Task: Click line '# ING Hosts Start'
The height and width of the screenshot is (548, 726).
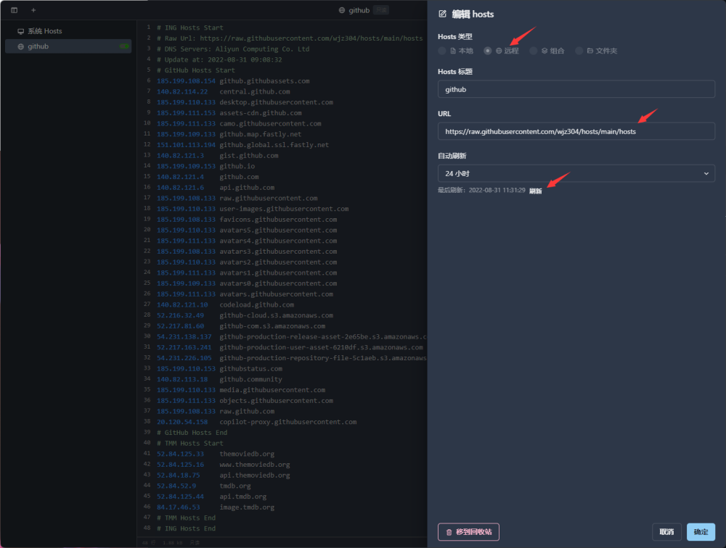Action: point(189,28)
